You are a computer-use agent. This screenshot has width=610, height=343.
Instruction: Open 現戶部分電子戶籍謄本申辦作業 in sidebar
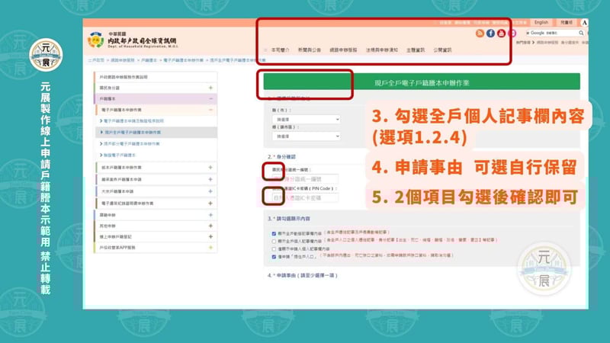132,144
